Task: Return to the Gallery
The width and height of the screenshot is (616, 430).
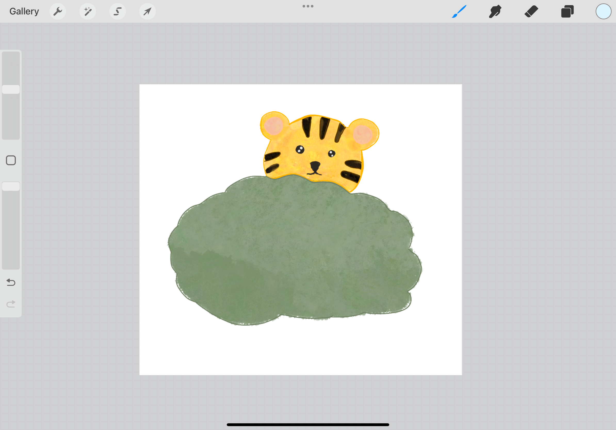Action: click(x=24, y=11)
